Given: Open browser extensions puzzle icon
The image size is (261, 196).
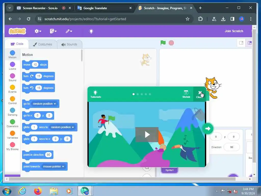Looking at the screenshot, I should [200, 19].
